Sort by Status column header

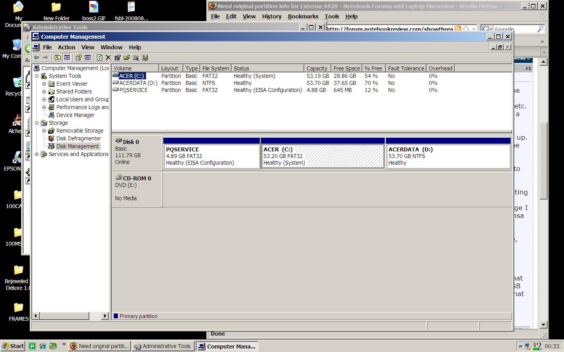point(268,68)
